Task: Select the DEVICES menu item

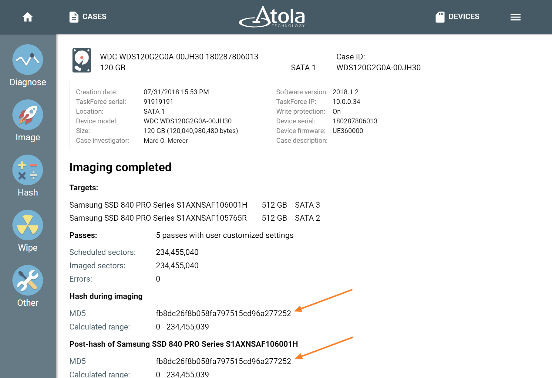Action: point(463,17)
